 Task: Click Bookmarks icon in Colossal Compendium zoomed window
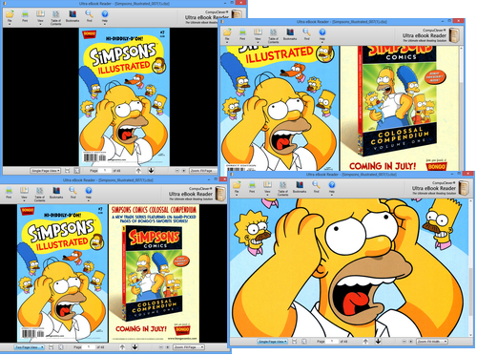point(290,34)
